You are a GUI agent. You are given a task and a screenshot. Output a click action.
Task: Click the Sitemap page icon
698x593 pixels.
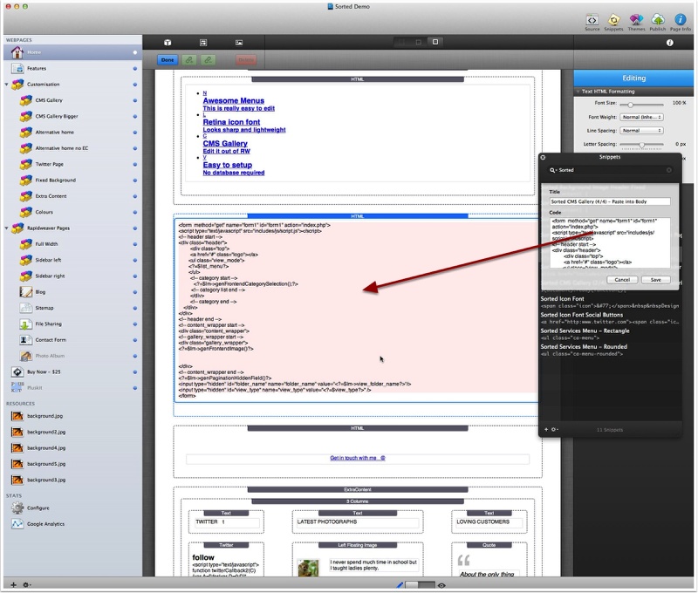26,308
